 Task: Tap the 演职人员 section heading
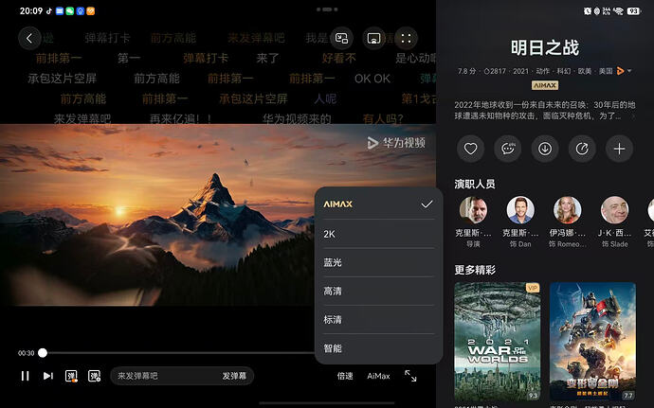coord(475,184)
